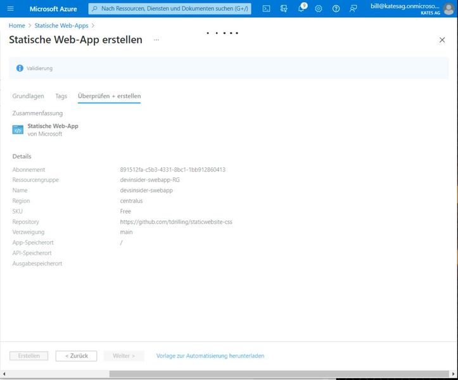Image resolution: width=458 pixels, height=380 pixels.
Task: Launch Cloud Shell from the top bar
Action: point(266,9)
